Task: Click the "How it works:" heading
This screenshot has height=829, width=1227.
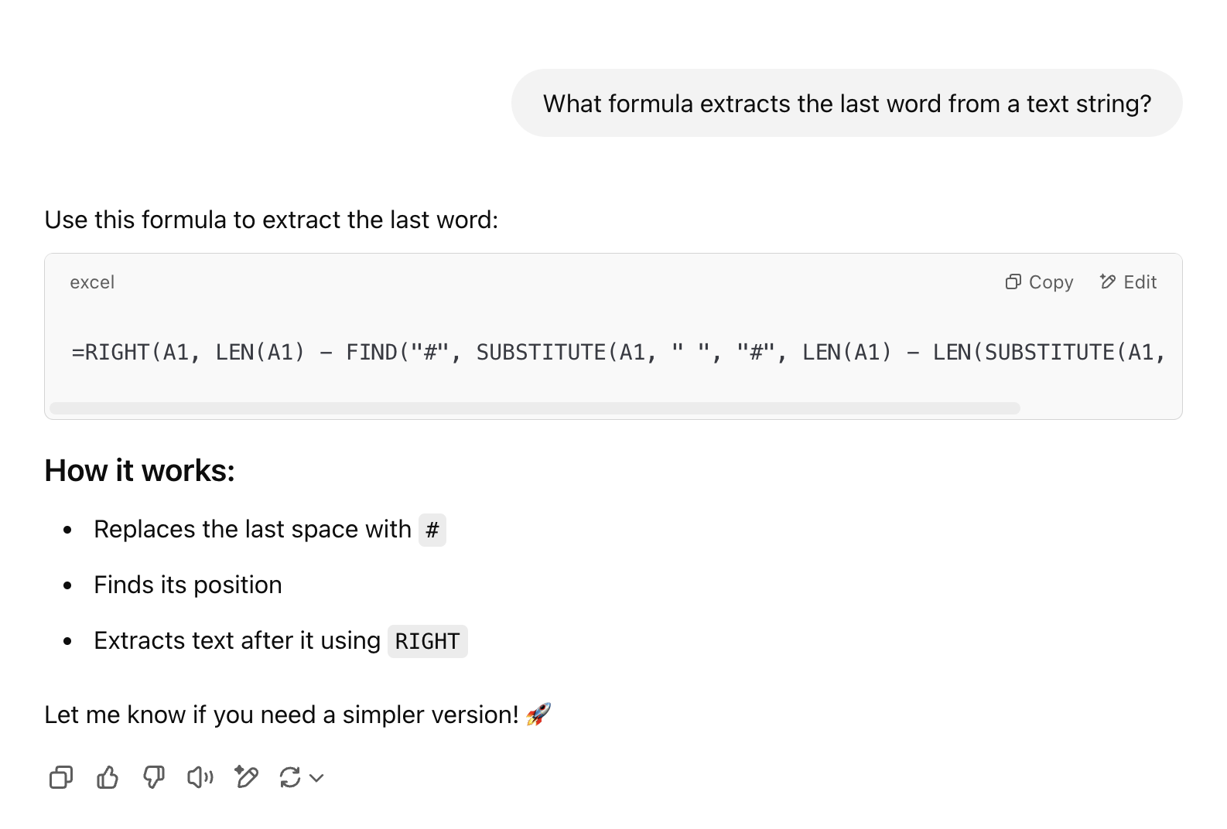Action: [x=140, y=470]
